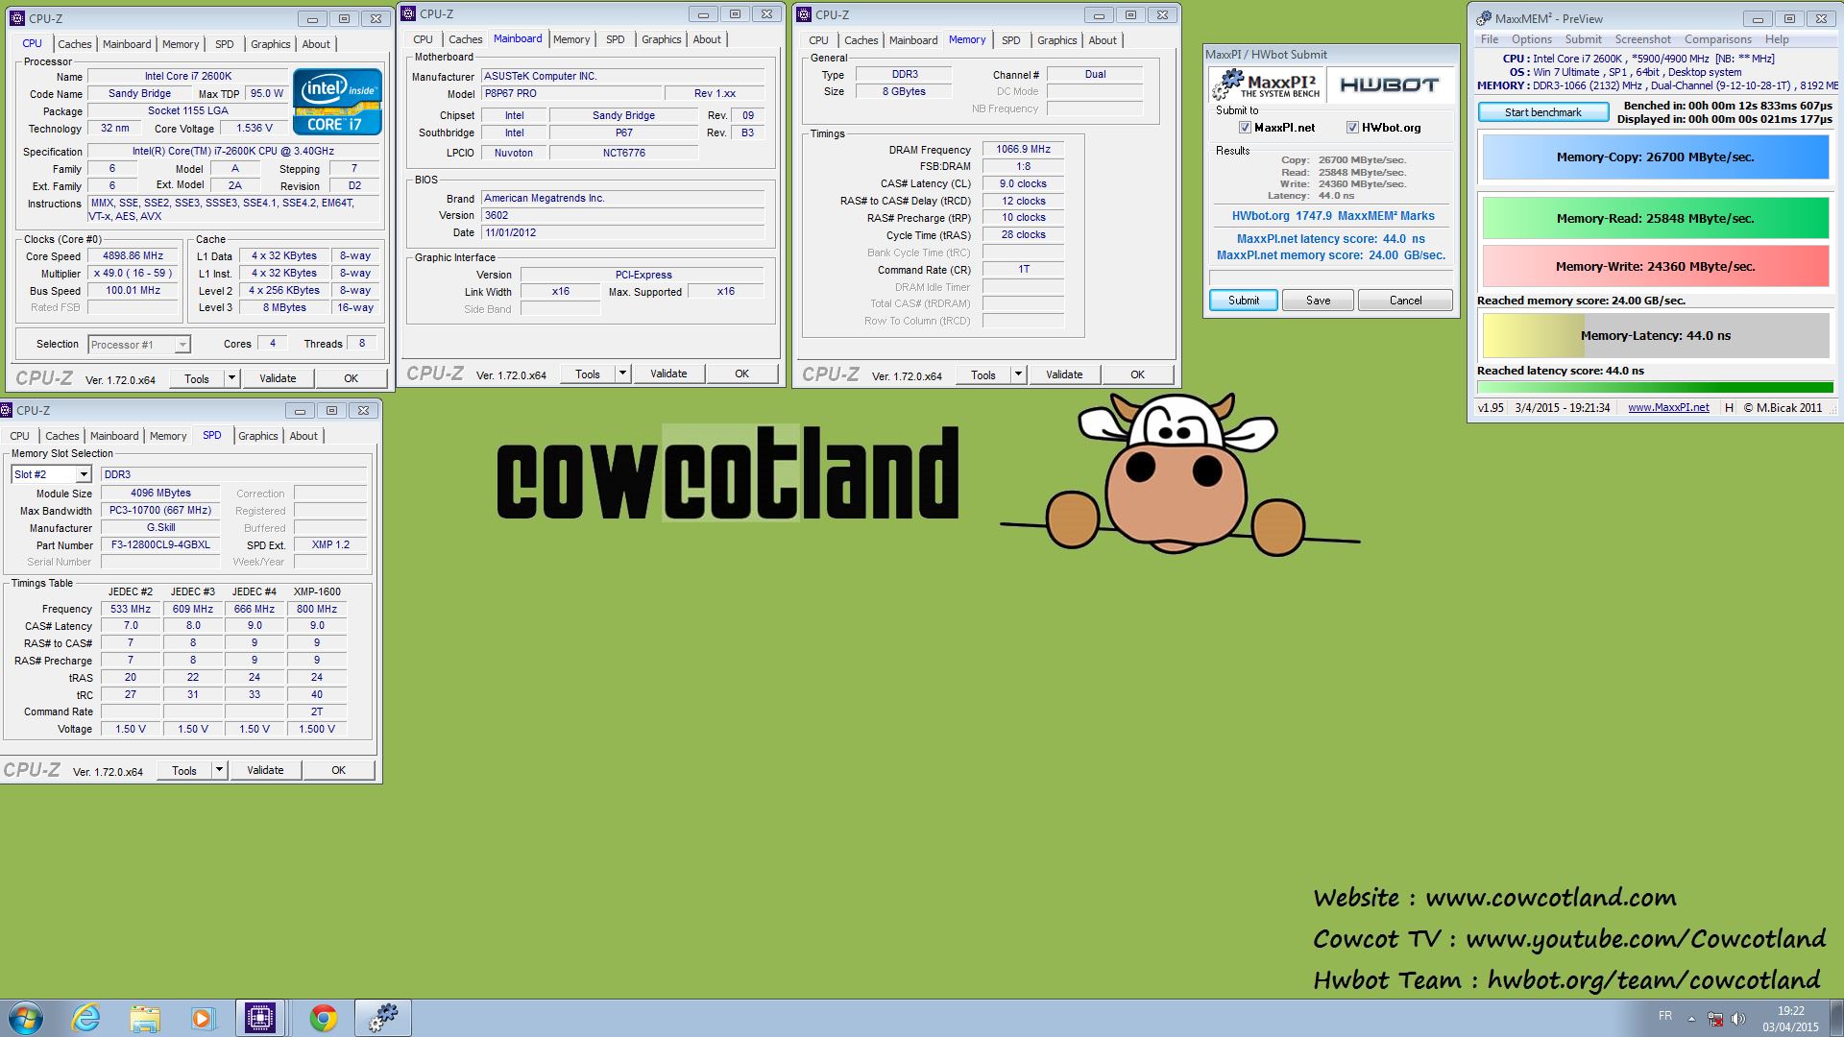Open the Processor #1 selection dropdown
Image resolution: width=1844 pixels, height=1037 pixels.
[x=139, y=345]
